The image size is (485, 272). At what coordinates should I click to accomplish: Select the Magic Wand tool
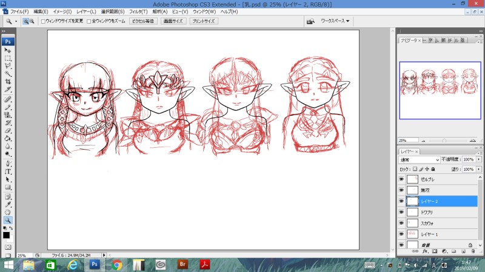8,73
